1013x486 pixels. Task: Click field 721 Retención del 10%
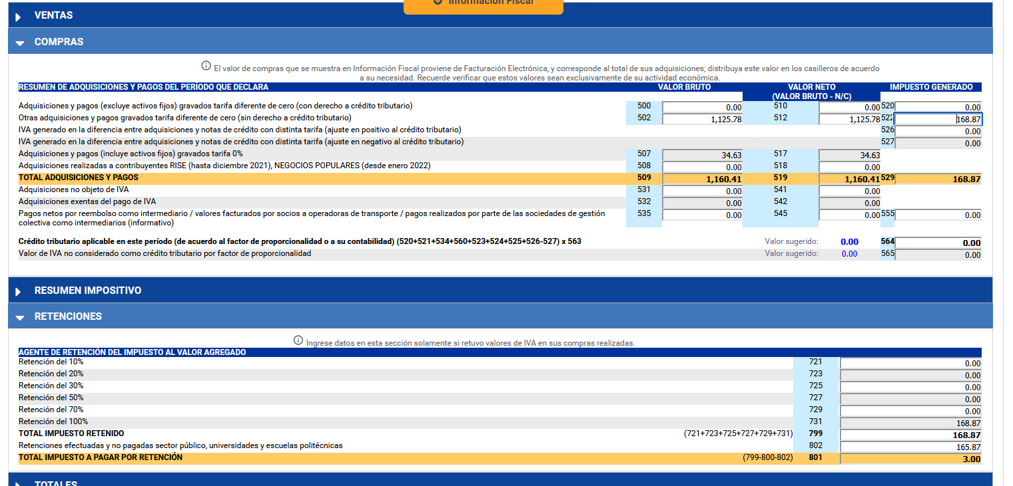(910, 363)
